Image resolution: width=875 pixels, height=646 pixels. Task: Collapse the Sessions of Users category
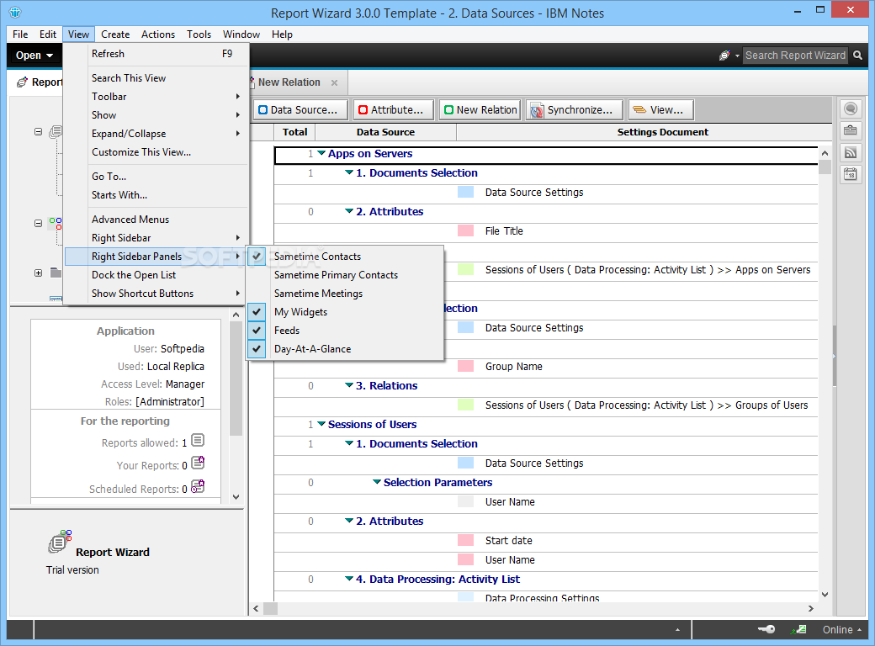[x=321, y=423]
